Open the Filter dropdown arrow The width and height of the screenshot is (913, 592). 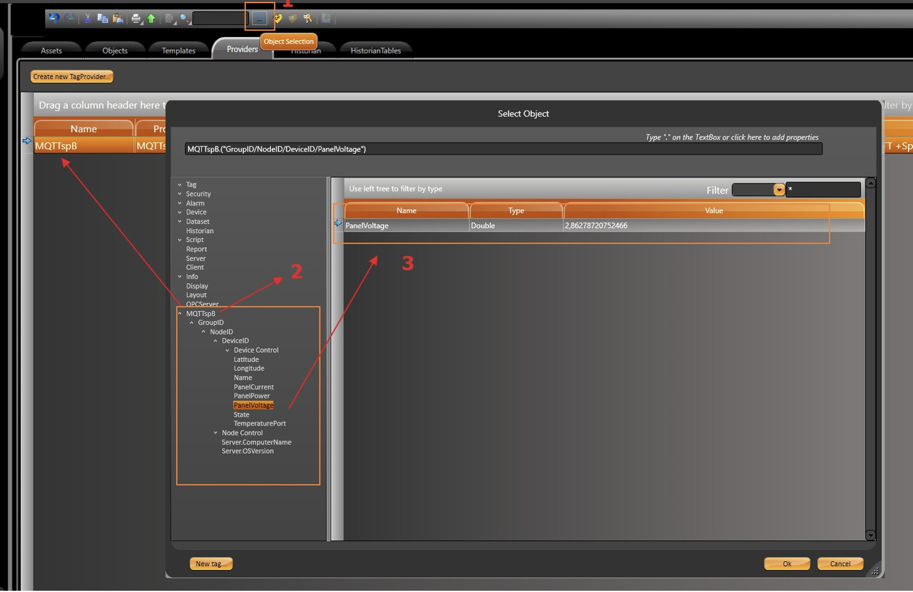coord(778,190)
